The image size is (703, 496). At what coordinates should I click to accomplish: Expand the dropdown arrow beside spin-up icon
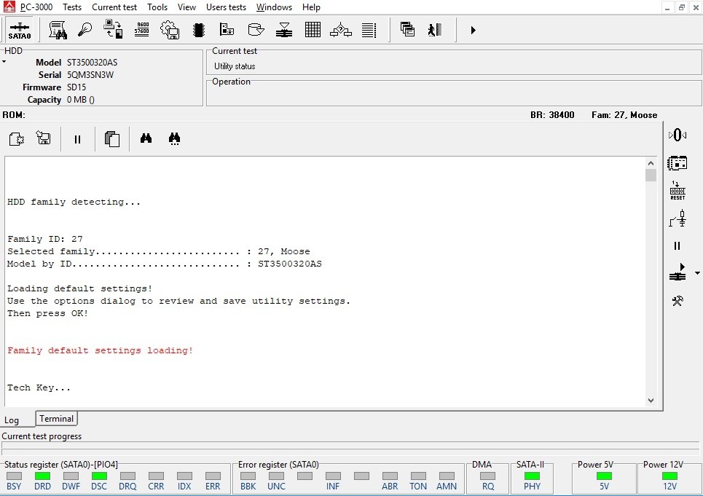pyautogui.click(x=697, y=273)
